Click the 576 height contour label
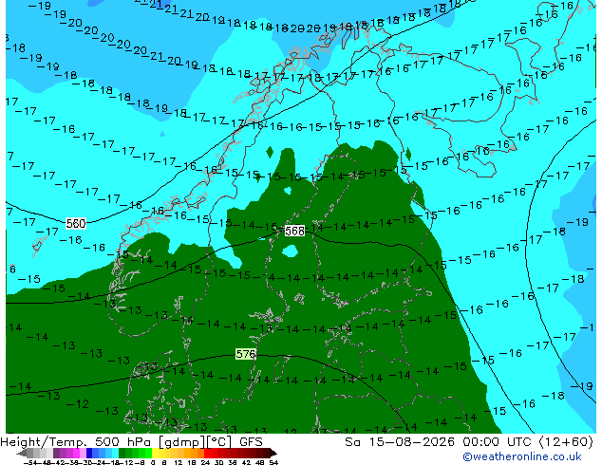602x465 pixels. coord(245,354)
